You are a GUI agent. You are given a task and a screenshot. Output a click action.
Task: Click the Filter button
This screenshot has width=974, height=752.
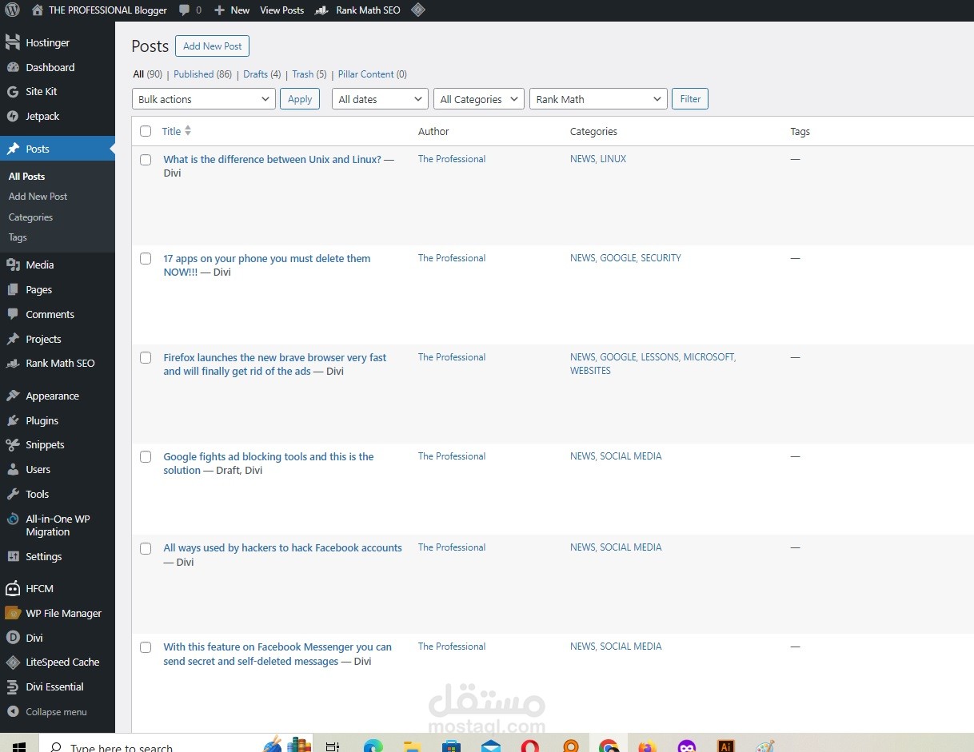(690, 99)
